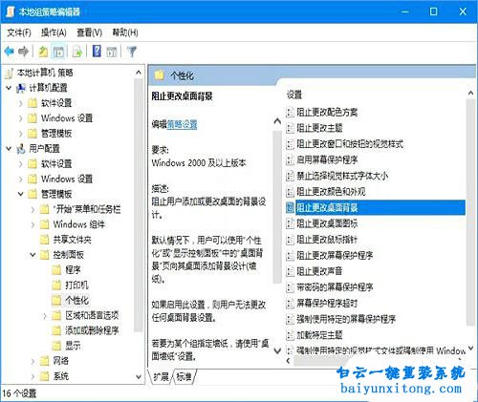The image size is (478, 402).
Task: Expand 软件设置 under 计算机配置
Action: point(21,103)
